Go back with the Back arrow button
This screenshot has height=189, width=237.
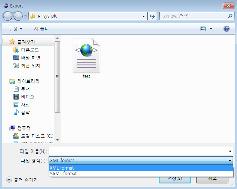(x=7, y=16)
